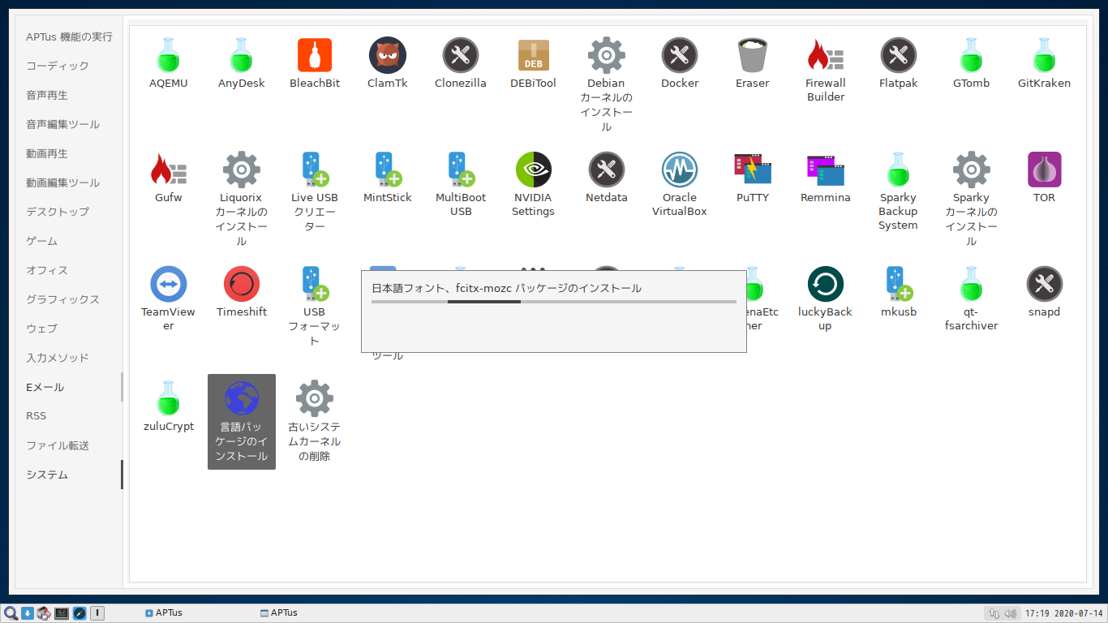Select Sparky カーネルのインストール gear icon
This screenshot has height=623, width=1108.
972,170
